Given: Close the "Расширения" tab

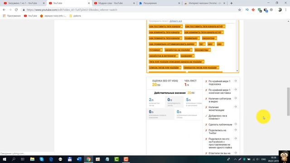Looking at the screenshot, I should pyautogui.click(x=179, y=3).
